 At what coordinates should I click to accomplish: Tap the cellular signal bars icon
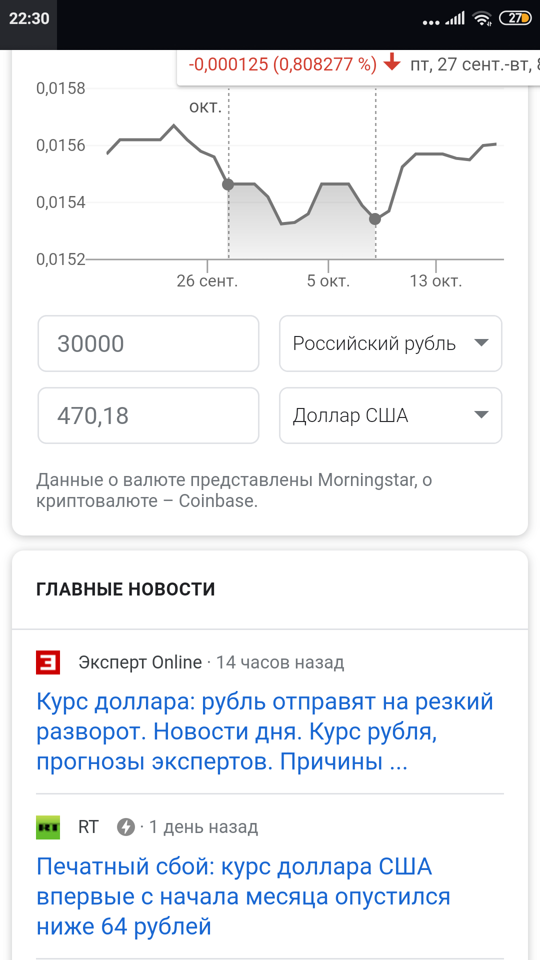pyautogui.click(x=455, y=18)
